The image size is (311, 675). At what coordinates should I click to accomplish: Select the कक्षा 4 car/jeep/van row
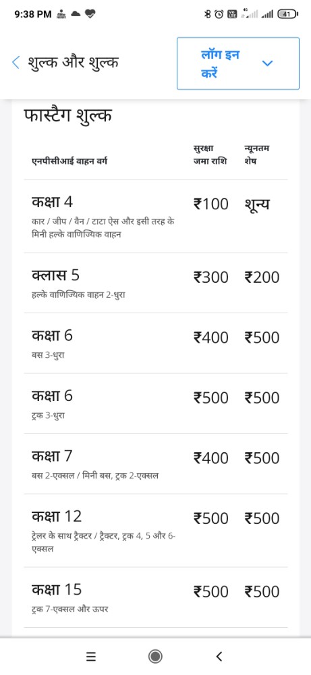click(156, 216)
